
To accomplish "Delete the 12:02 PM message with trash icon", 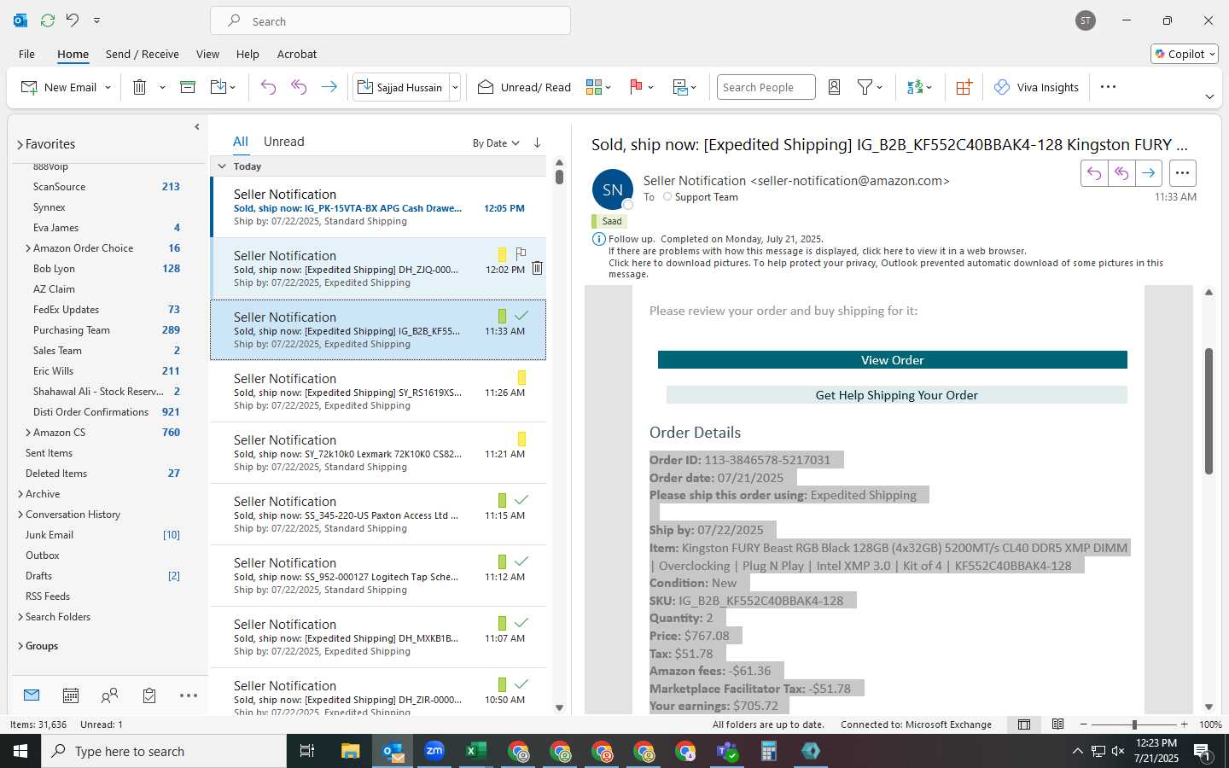I will point(537,268).
